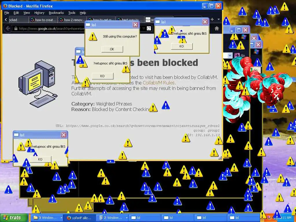
Task: Expand the list-all-tabs dropdown arrow
Action: coord(219,19)
